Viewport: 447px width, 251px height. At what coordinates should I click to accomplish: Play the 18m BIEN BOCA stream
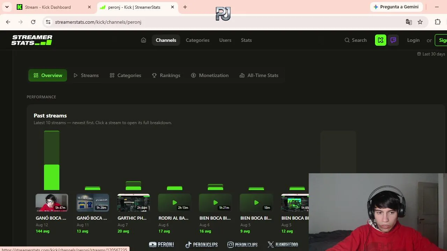(x=256, y=203)
